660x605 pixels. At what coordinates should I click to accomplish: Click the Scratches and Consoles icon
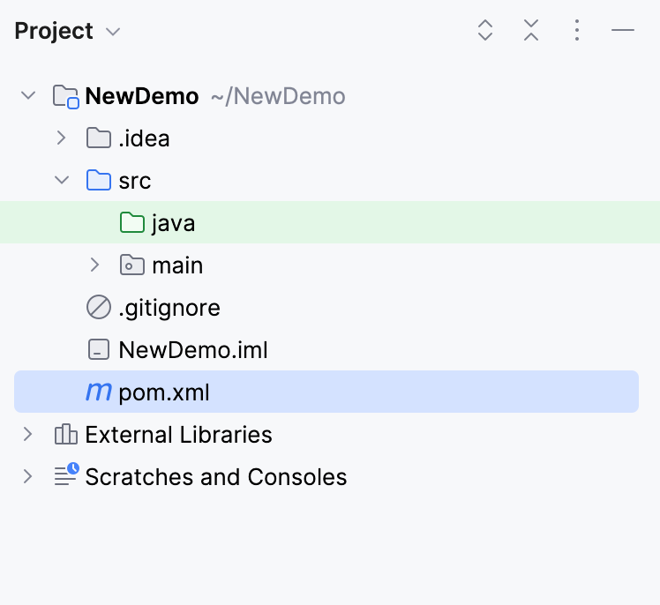tap(65, 476)
